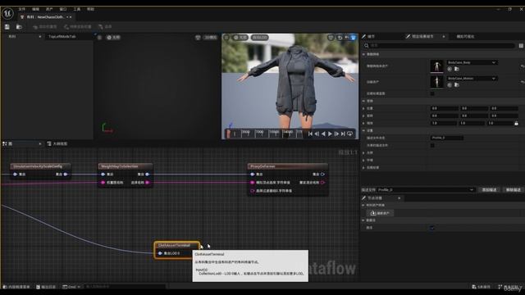Use selected asset icon under BodyCase_Motion

[x=450, y=85]
